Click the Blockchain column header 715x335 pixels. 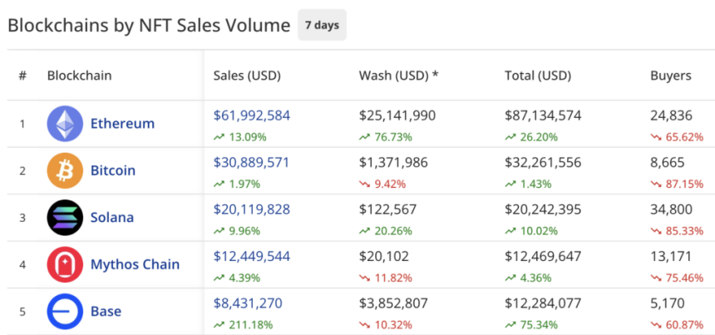click(x=79, y=76)
